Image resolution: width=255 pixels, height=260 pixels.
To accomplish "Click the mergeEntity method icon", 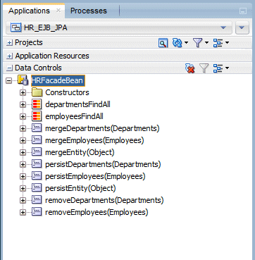I will (x=37, y=152).
